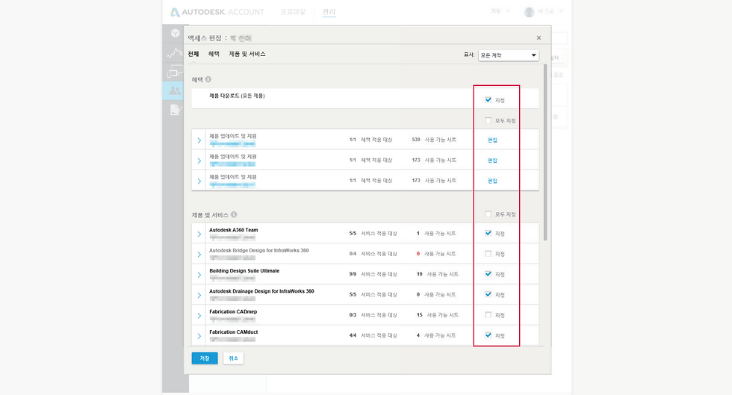This screenshot has height=395, width=732.
Task: Expand the Fabrication CADmep row
Action: (x=199, y=316)
